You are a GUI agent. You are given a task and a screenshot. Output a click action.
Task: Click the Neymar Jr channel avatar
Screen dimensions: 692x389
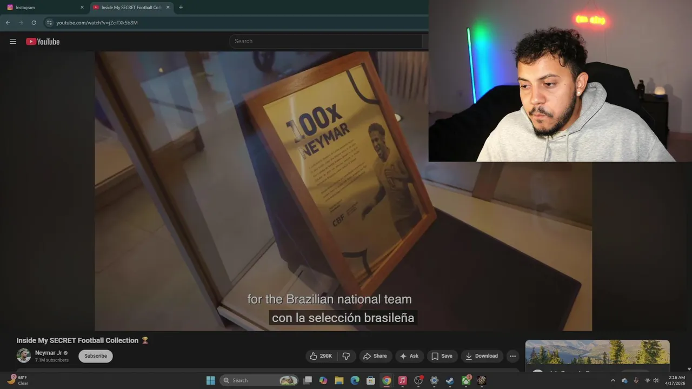tap(24, 356)
